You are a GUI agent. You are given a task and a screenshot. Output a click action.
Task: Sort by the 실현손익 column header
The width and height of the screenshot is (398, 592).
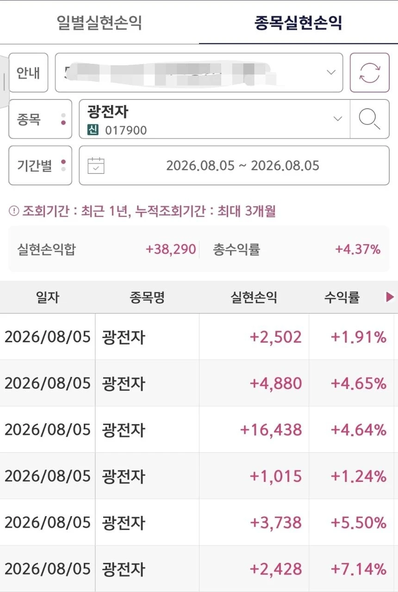[254, 297]
